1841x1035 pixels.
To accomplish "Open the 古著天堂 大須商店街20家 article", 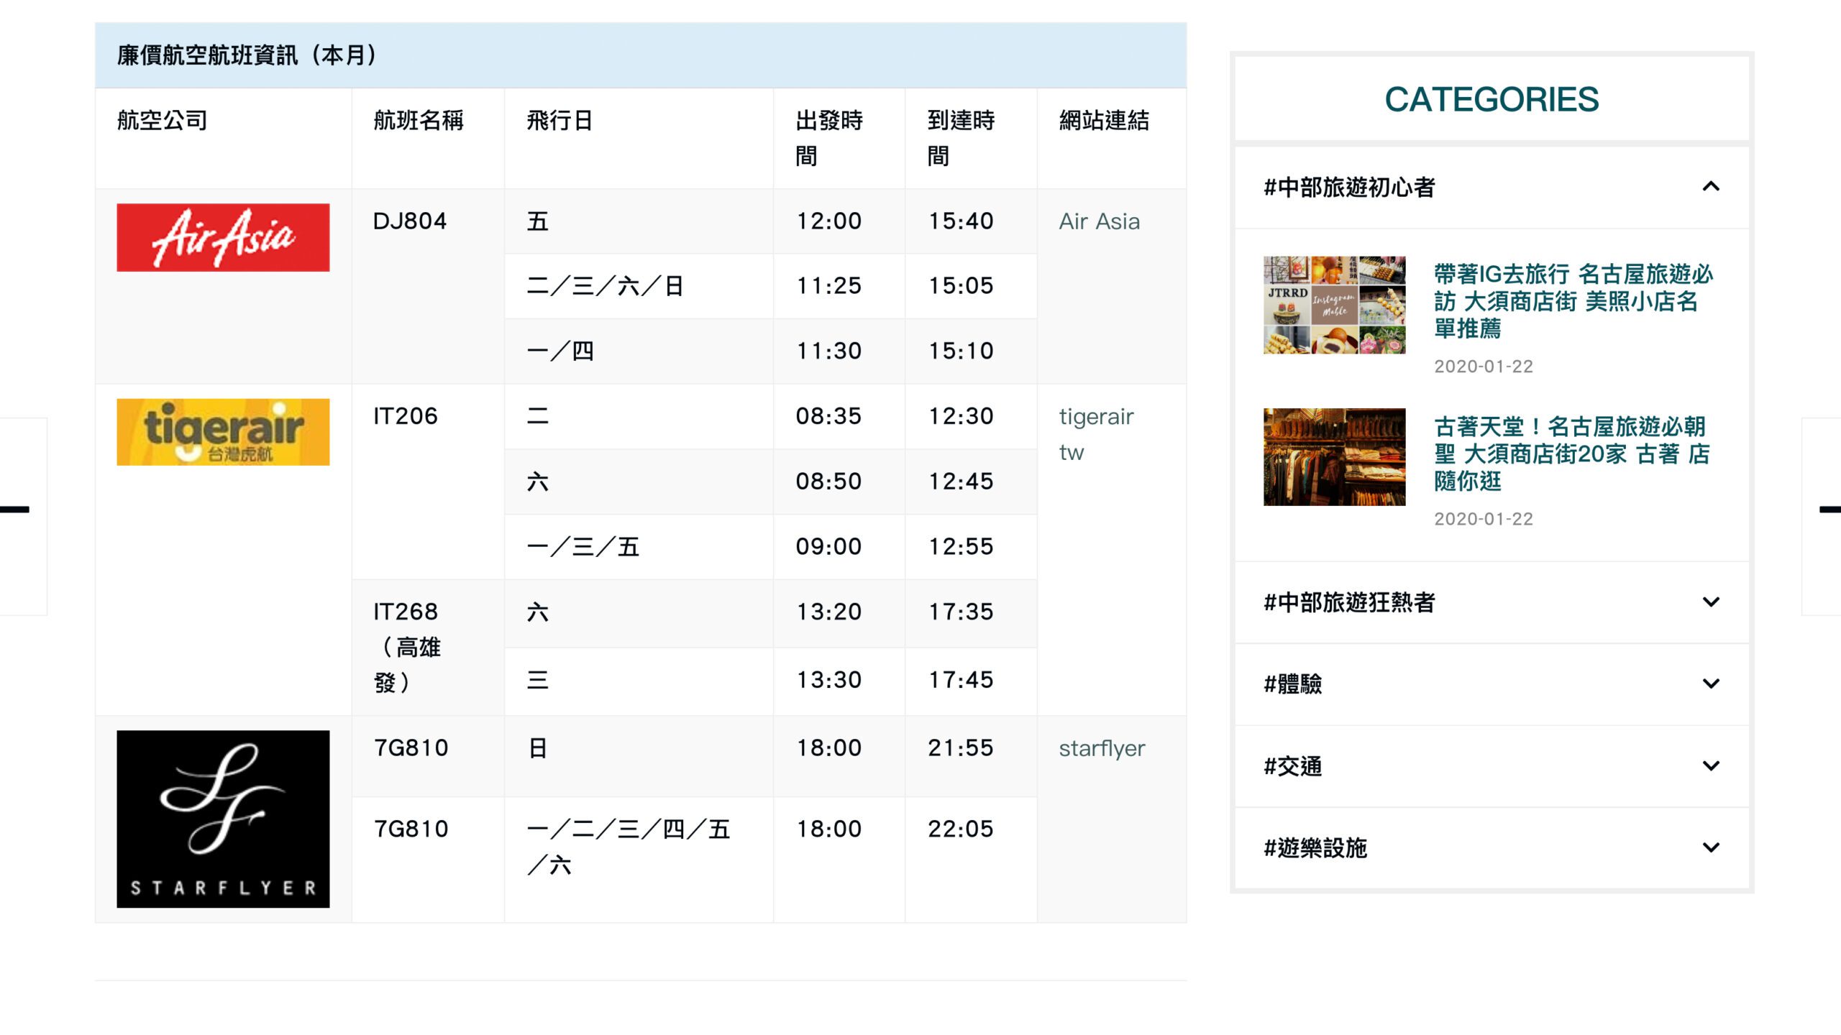I will (1572, 454).
